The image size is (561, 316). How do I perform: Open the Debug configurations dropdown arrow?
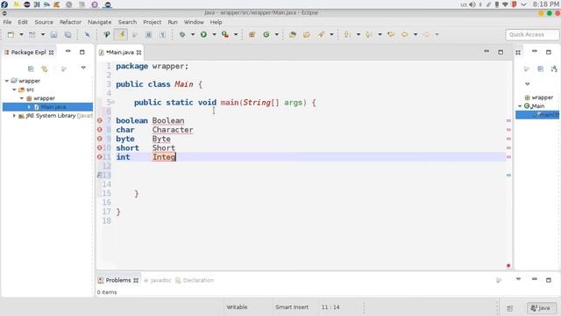pyautogui.click(x=193, y=35)
